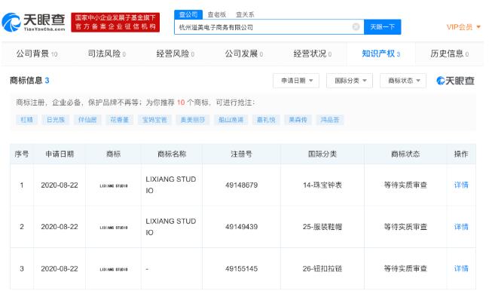
Task: Open the 公司背景 section tab
Action: (37, 54)
